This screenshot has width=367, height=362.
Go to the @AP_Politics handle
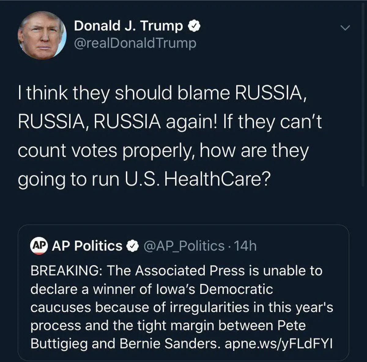[184, 246]
